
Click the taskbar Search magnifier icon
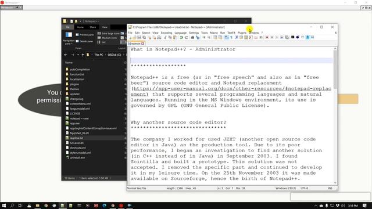tap(12, 206)
